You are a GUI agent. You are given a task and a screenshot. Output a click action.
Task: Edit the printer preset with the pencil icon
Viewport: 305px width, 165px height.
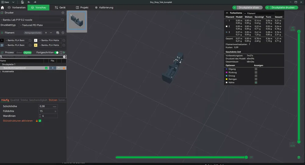click(x=63, y=20)
